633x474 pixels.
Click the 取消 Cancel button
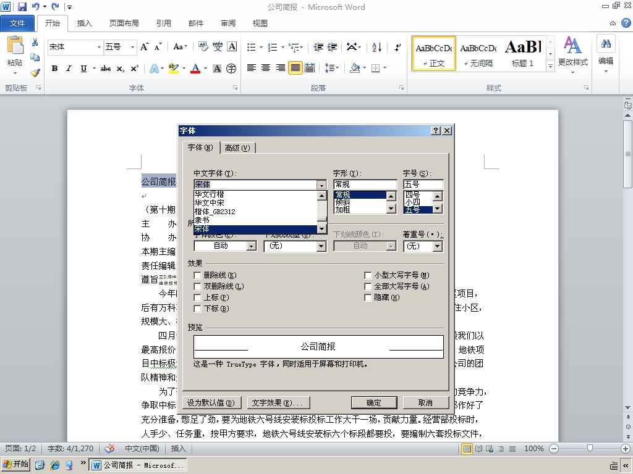coord(425,402)
